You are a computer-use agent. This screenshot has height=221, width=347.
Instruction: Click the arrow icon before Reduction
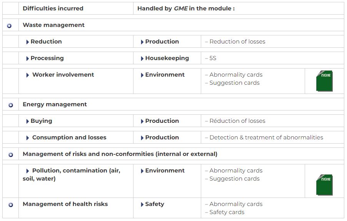pyautogui.click(x=27, y=42)
